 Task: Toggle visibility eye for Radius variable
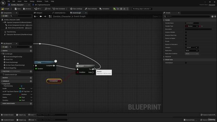[x=32, y=97]
